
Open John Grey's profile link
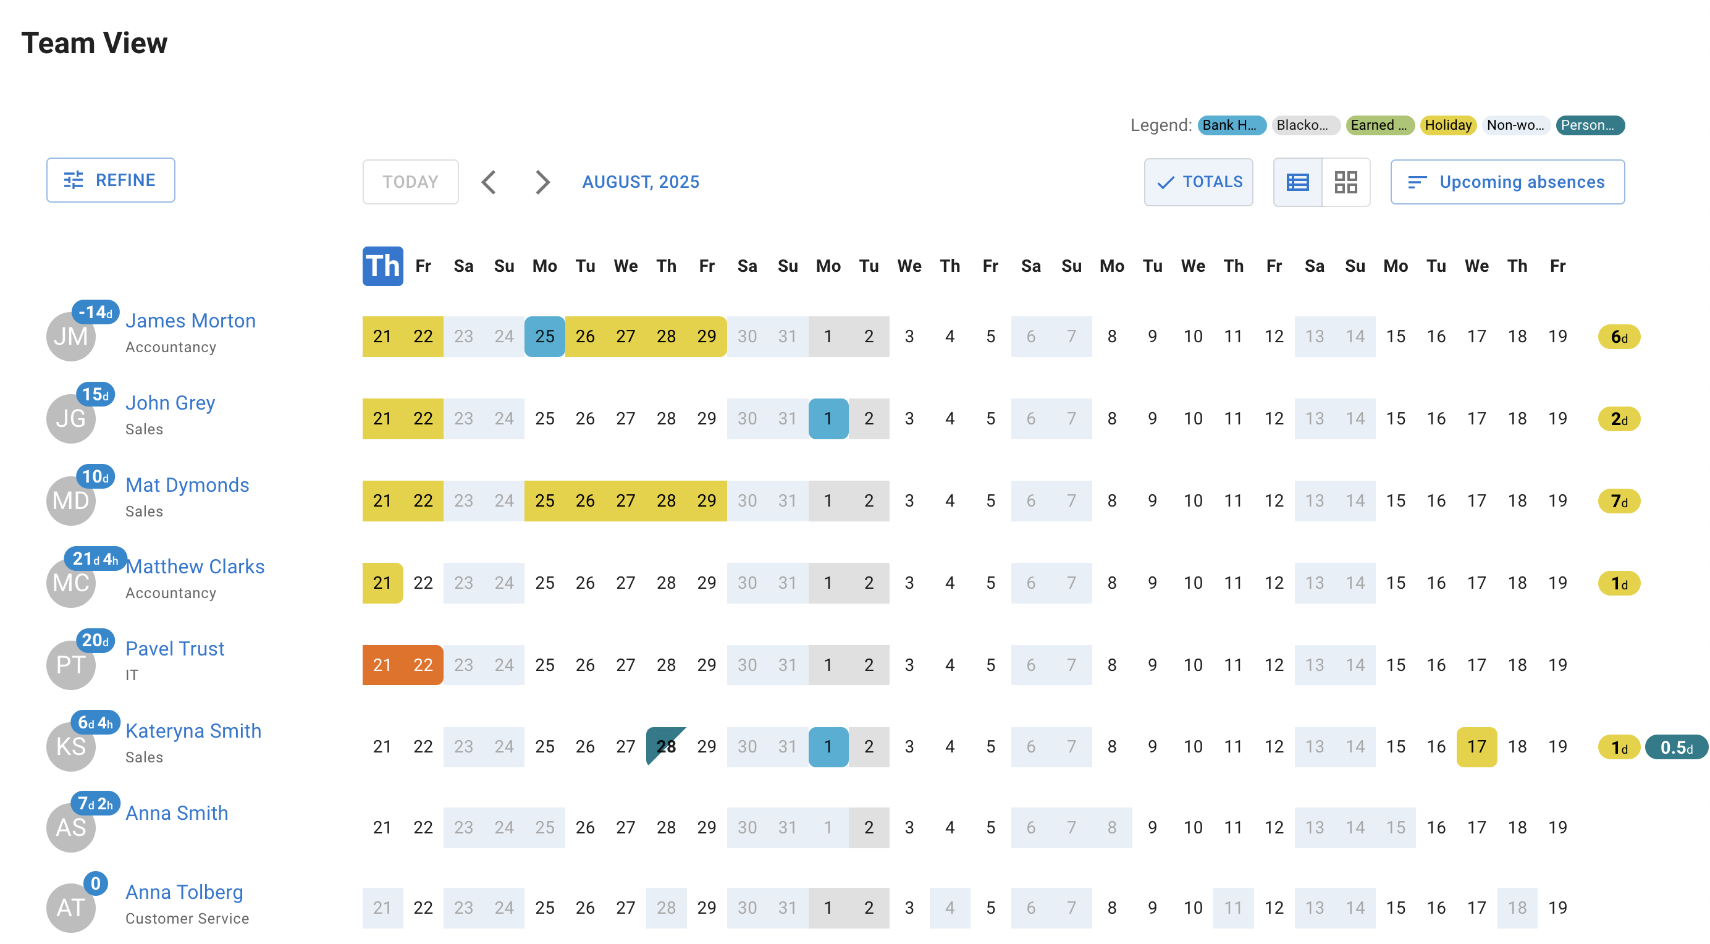(x=171, y=402)
